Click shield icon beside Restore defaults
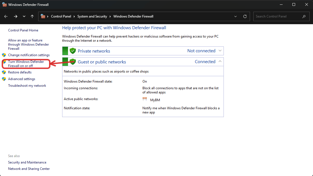 (4, 72)
